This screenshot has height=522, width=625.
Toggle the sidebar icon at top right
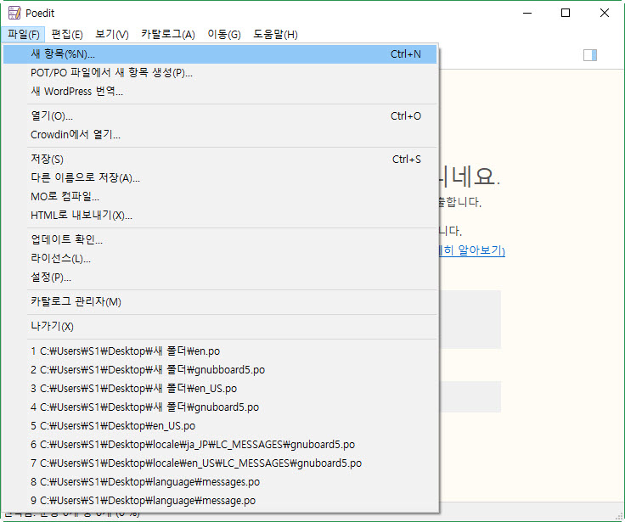(590, 55)
